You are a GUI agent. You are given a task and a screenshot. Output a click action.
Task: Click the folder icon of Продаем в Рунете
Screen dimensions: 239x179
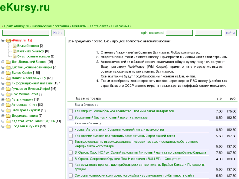8,126
